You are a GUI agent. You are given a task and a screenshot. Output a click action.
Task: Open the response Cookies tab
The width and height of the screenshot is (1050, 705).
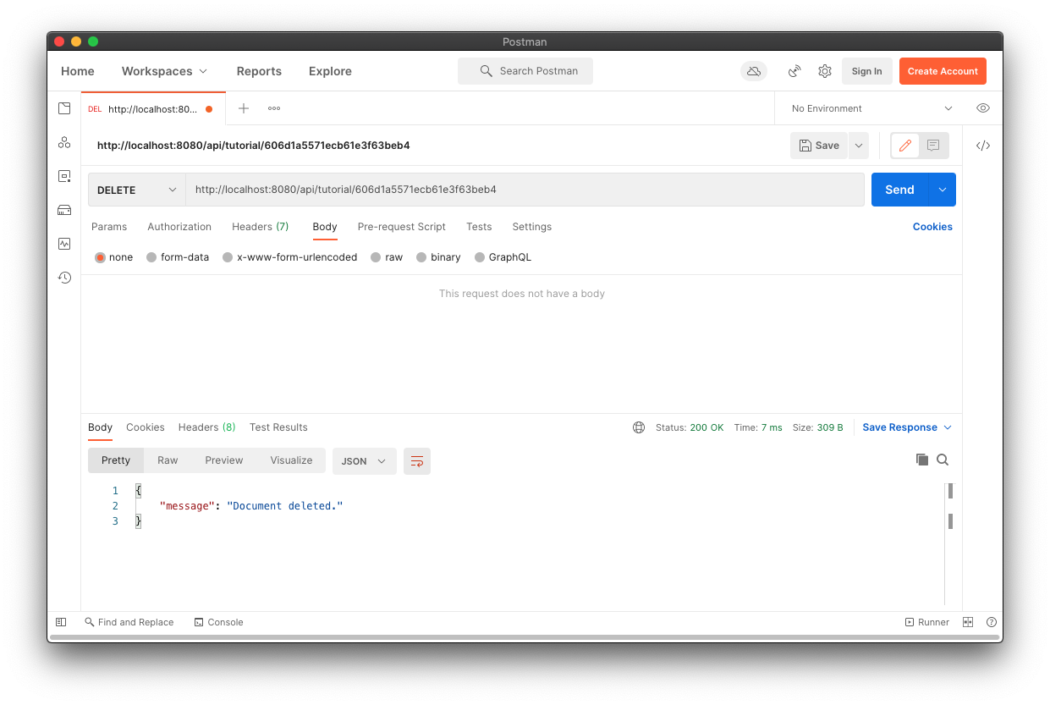tap(146, 427)
